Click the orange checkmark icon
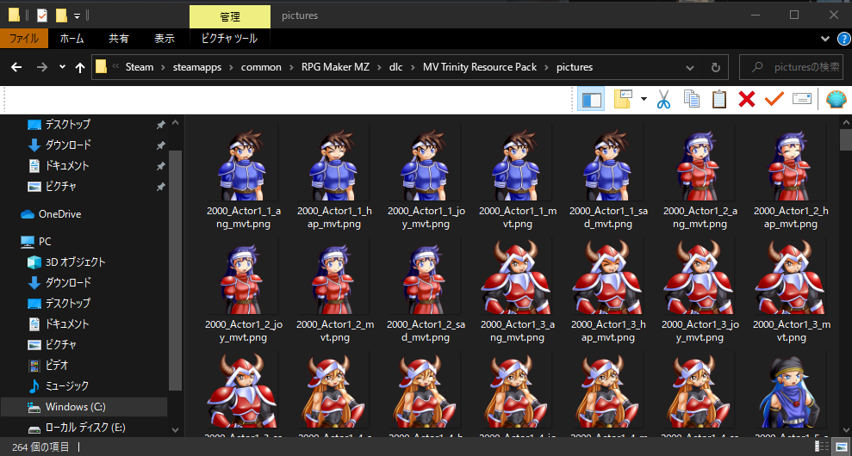The height and width of the screenshot is (456, 852). (x=774, y=99)
